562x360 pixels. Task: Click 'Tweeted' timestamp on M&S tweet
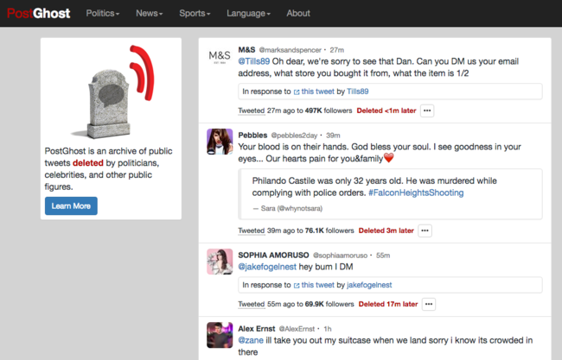point(252,111)
